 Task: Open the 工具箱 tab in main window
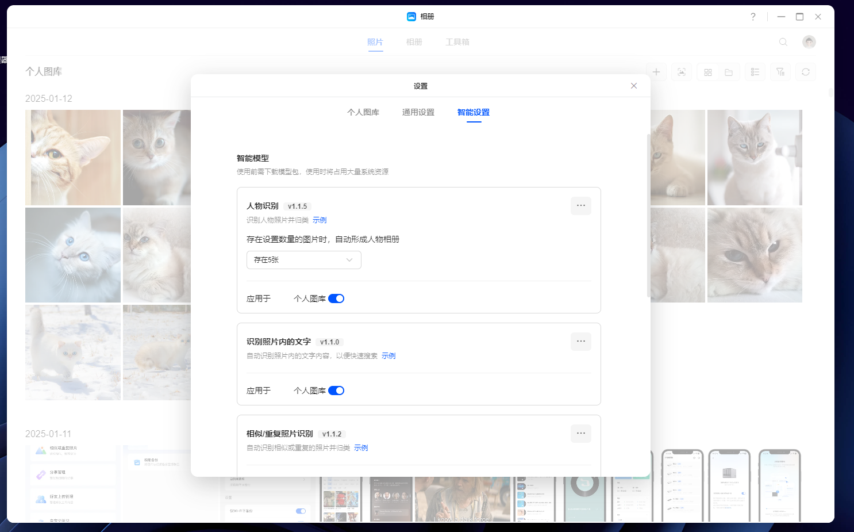point(457,42)
